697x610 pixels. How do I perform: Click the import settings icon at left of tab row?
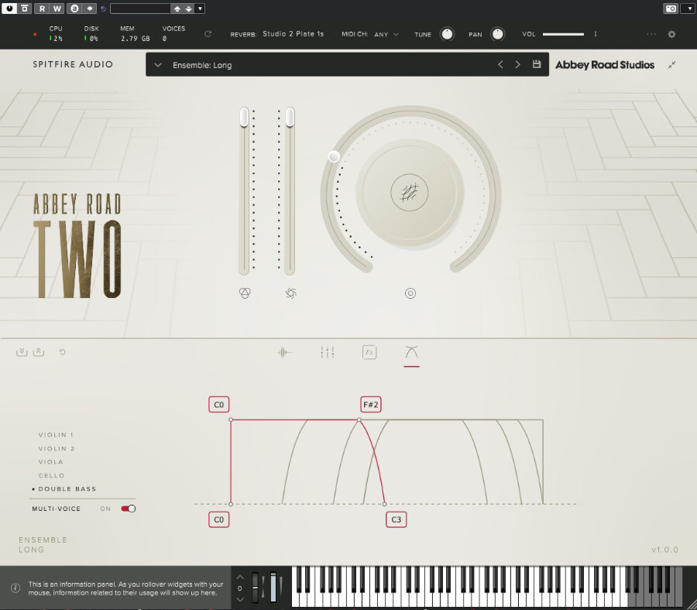[22, 352]
